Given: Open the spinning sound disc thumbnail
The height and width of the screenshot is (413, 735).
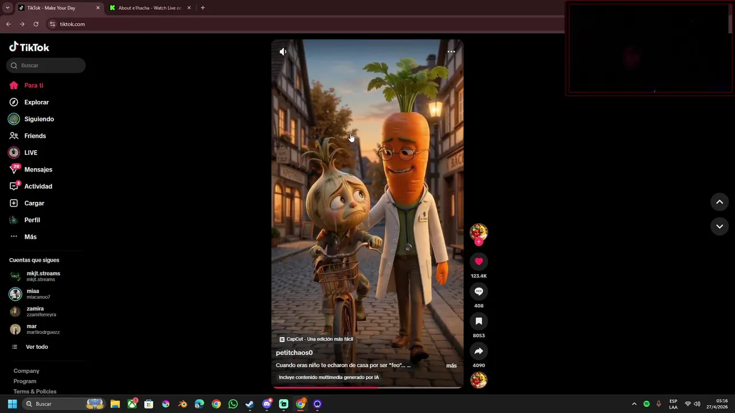Looking at the screenshot, I should 479,380.
